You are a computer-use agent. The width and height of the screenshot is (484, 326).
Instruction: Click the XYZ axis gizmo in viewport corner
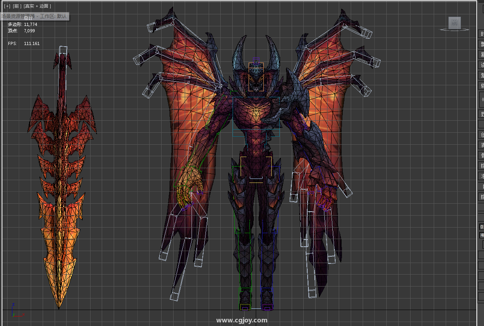point(14,310)
